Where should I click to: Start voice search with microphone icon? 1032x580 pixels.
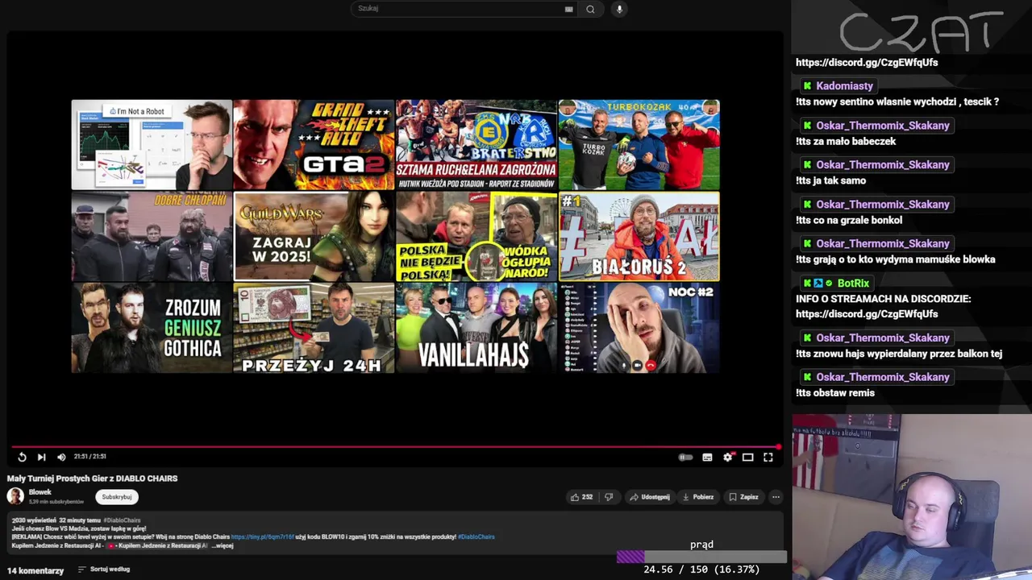619,9
